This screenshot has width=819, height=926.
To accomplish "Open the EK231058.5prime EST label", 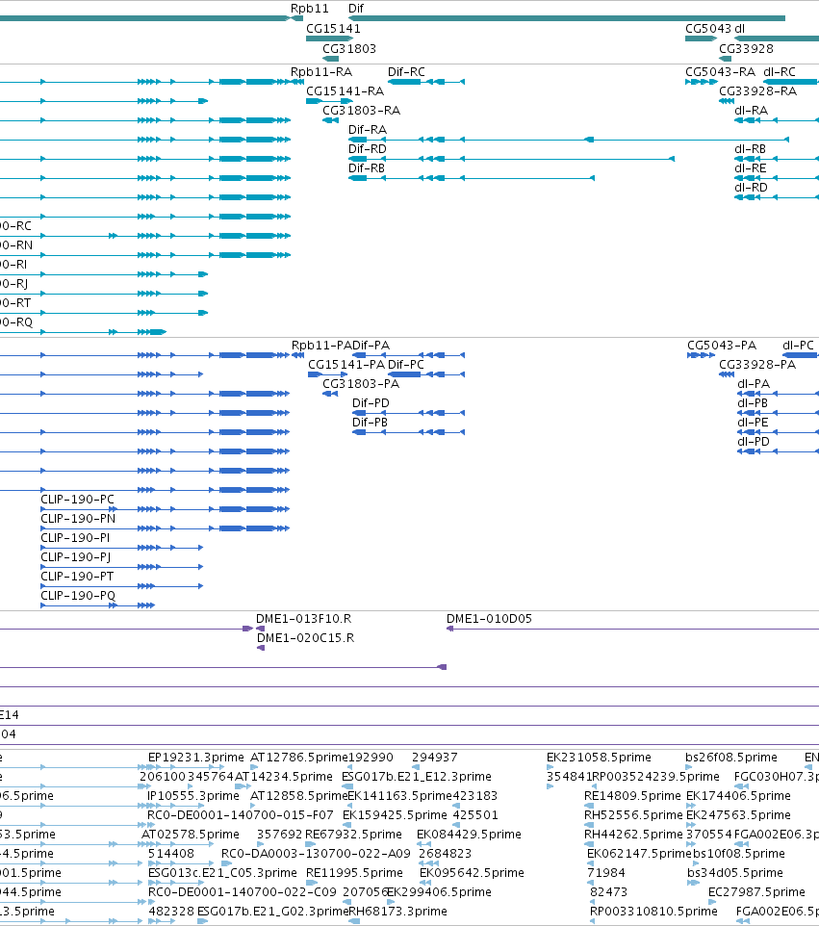I will point(599,758).
